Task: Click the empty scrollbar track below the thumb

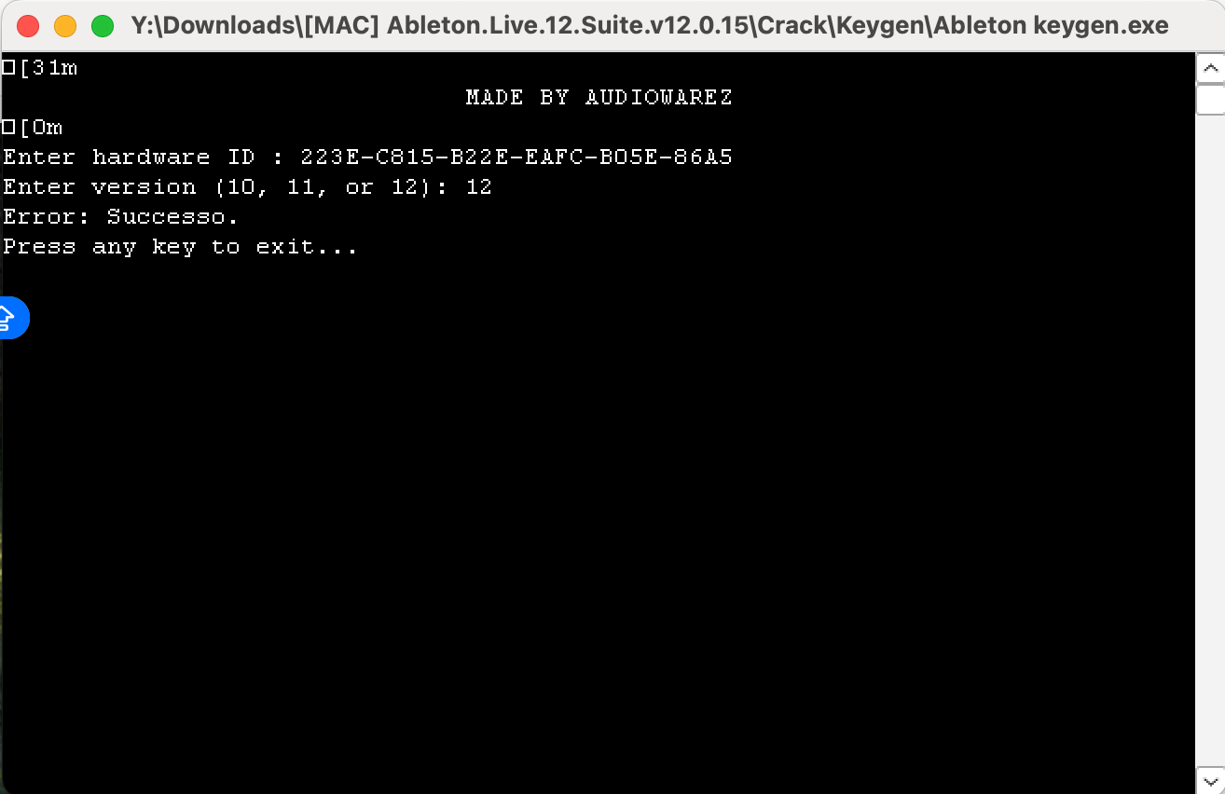Action: 1210,438
